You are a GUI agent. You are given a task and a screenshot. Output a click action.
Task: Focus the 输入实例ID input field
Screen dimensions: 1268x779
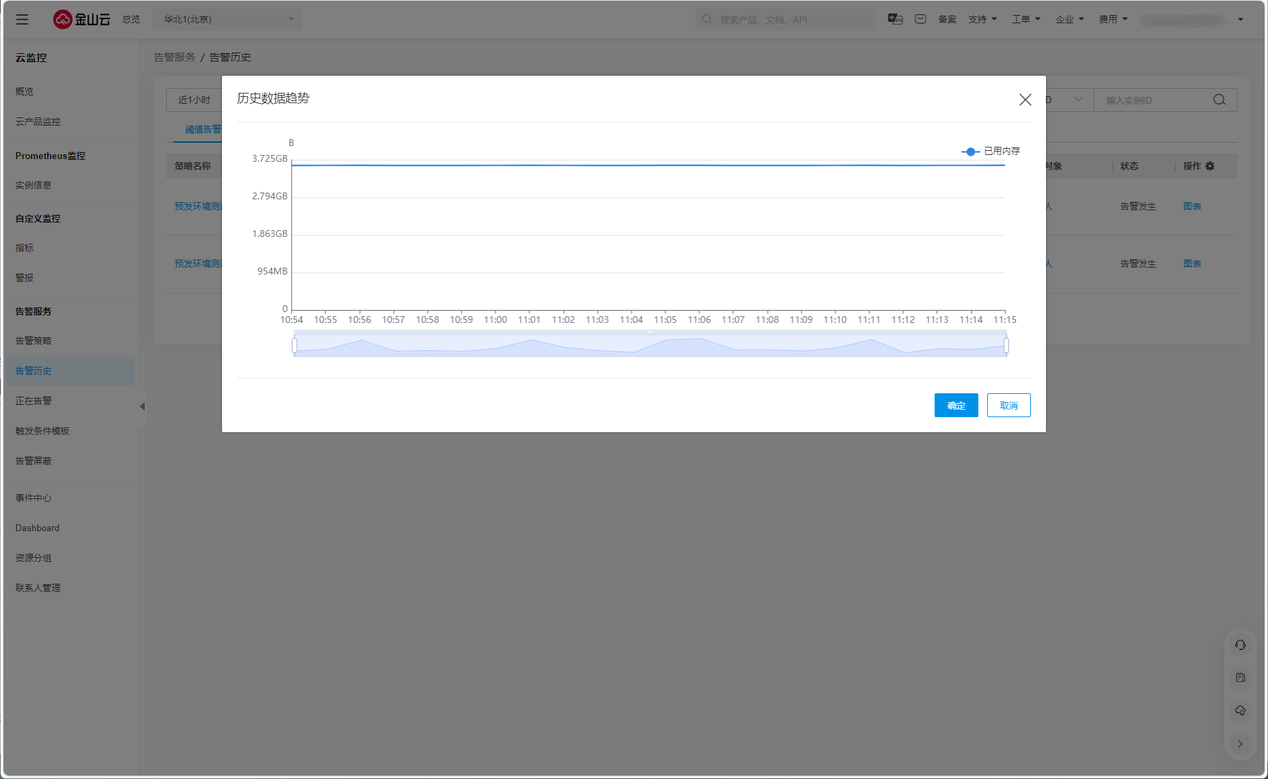click(x=1155, y=100)
